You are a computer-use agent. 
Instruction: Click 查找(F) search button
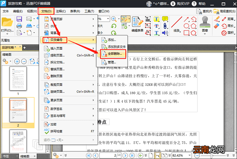[204, 11]
